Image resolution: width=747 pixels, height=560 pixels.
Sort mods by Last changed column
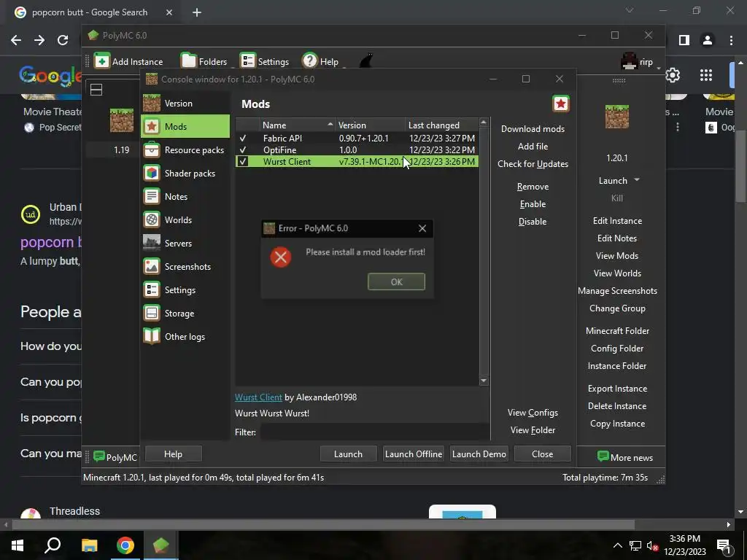(441, 125)
